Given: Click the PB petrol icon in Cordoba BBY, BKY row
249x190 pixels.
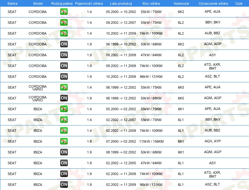Looking at the screenshot, I should pyautogui.click(x=64, y=23).
